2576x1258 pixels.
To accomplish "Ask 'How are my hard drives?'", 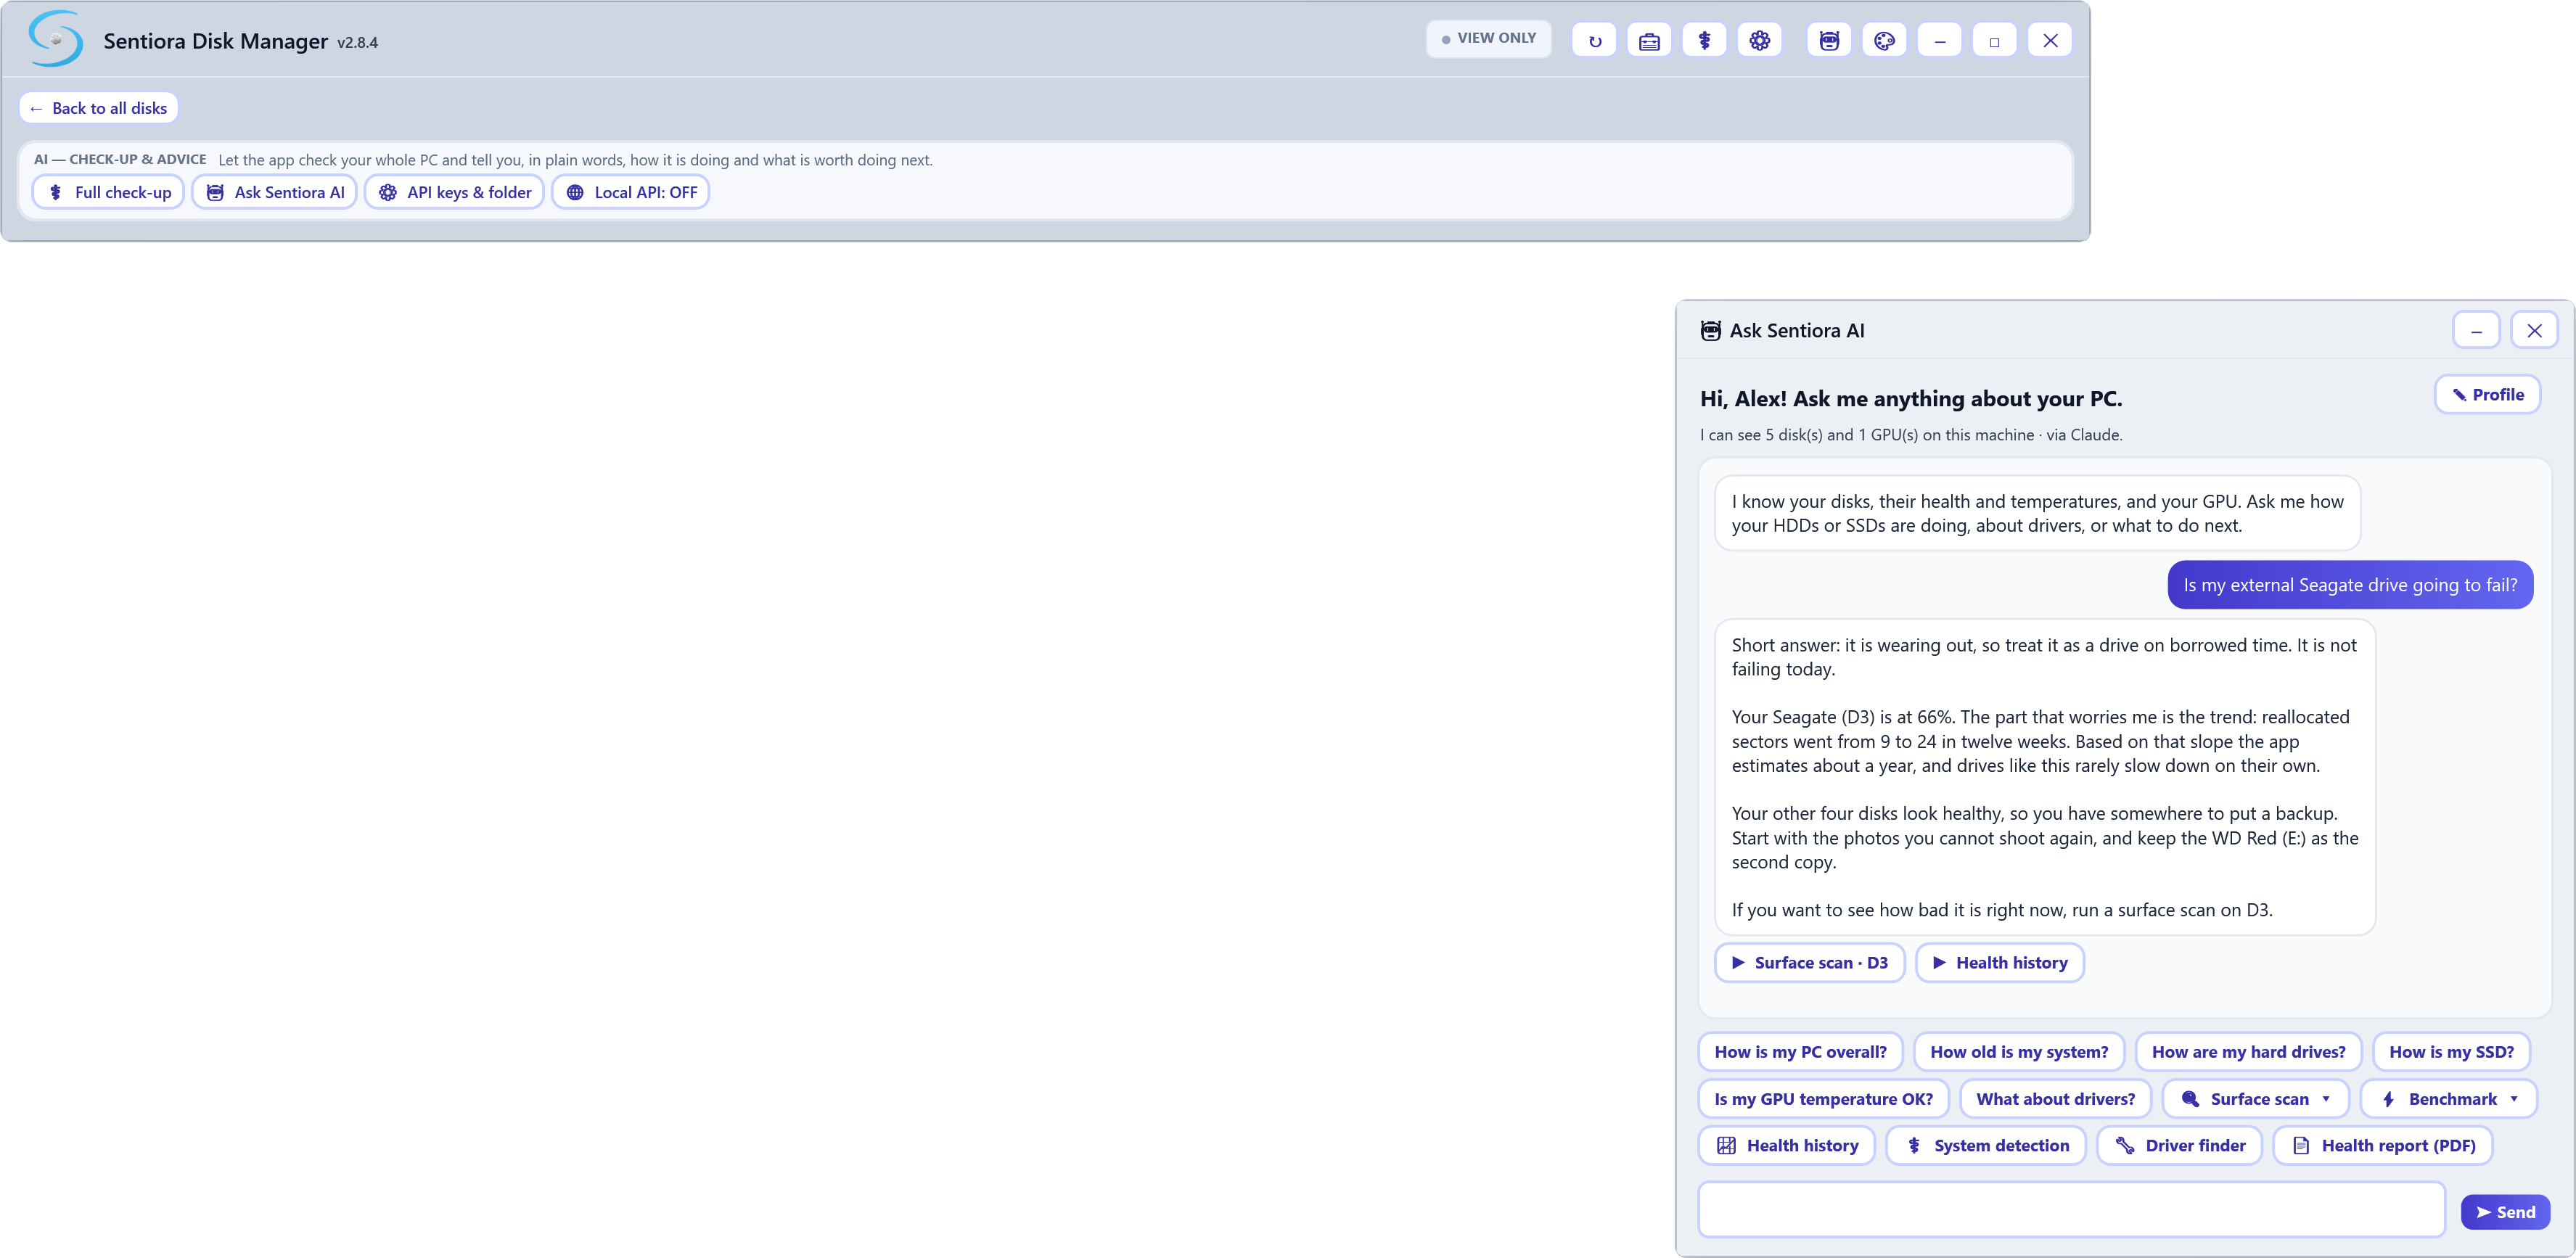I will (2248, 1051).
